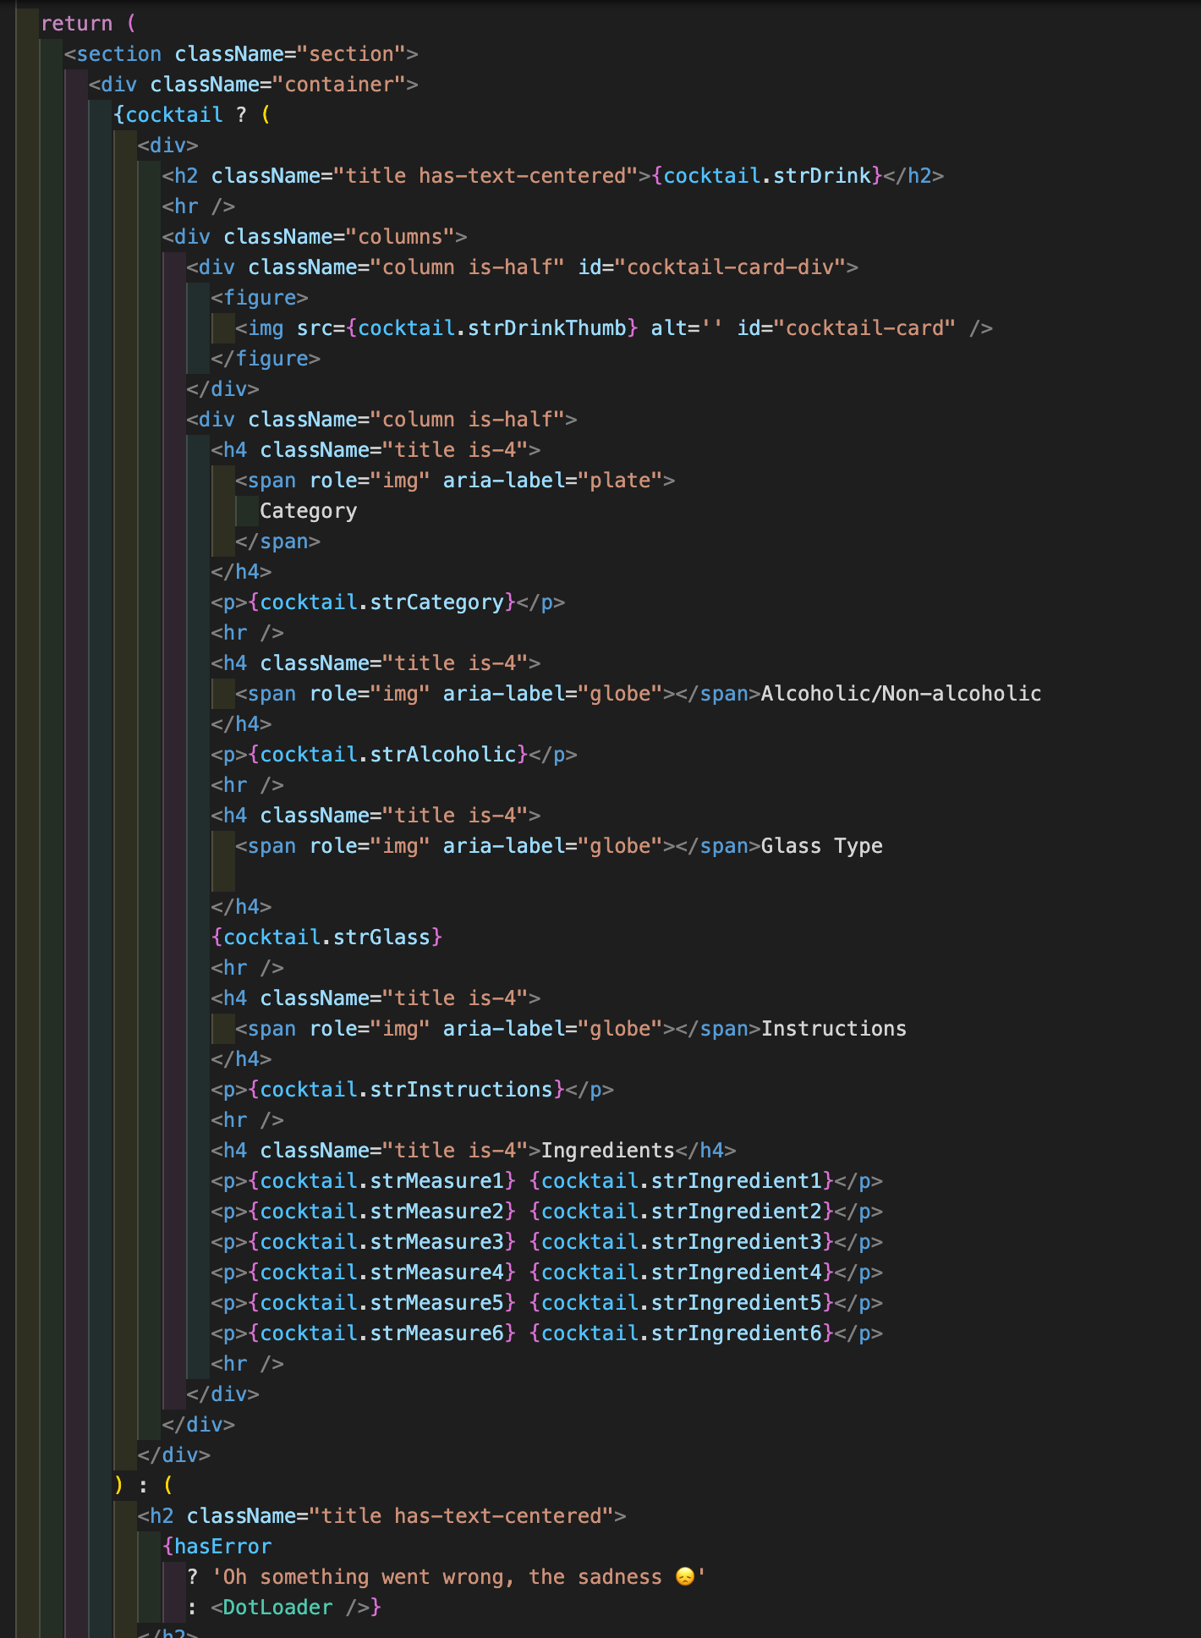
Task: Click {cocktail.strDrink} expression in h2
Action: 767,176
